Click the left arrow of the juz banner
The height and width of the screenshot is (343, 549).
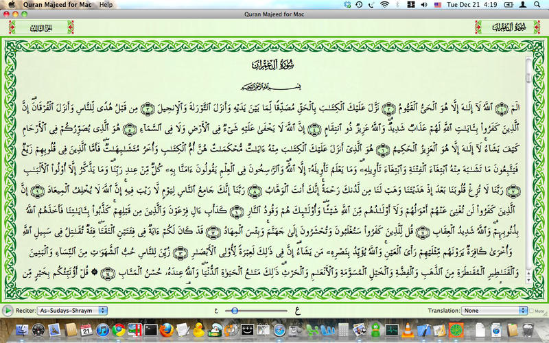coord(12,27)
